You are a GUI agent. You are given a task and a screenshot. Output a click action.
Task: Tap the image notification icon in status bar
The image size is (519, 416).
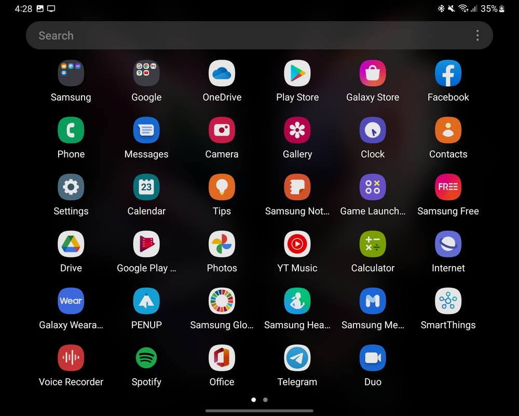pyautogui.click(x=40, y=9)
